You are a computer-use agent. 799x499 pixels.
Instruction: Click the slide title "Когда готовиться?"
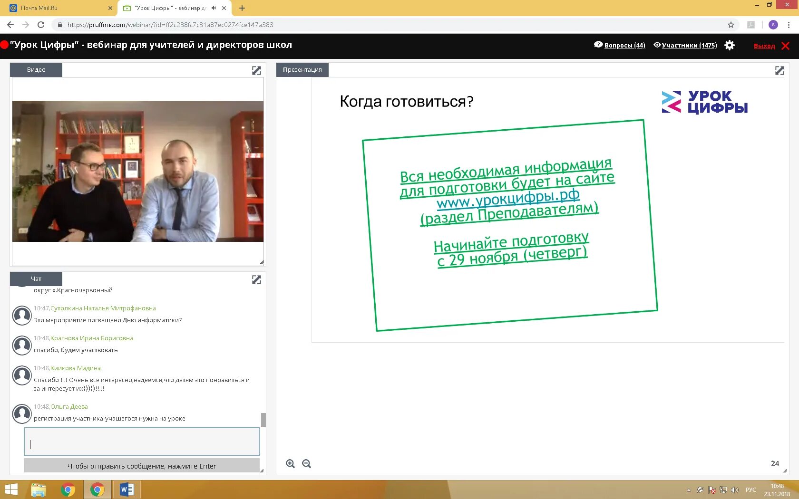click(x=407, y=102)
